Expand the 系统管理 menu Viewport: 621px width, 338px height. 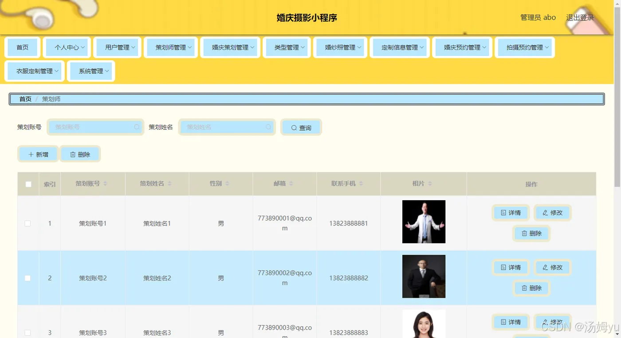[91, 71]
